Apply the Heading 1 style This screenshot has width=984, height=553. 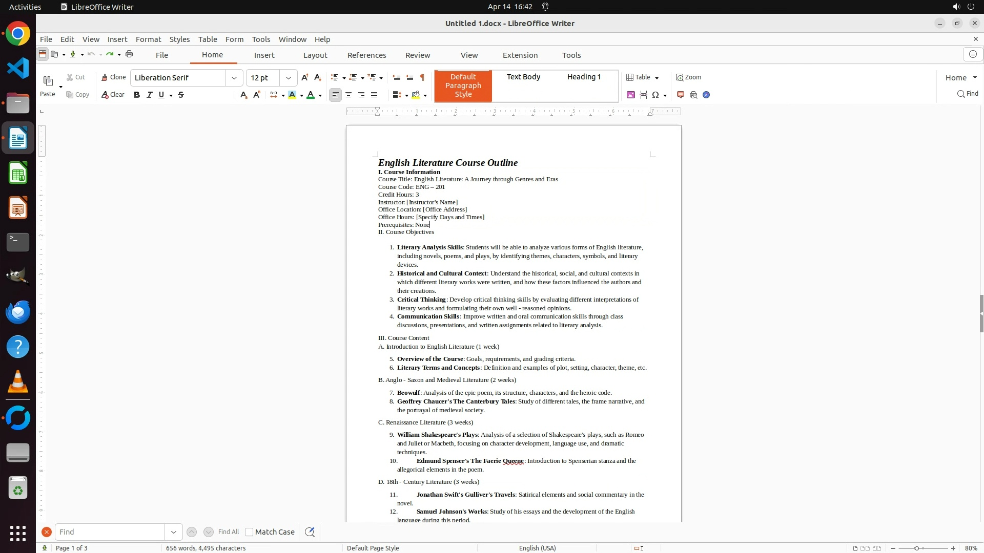pos(584,77)
